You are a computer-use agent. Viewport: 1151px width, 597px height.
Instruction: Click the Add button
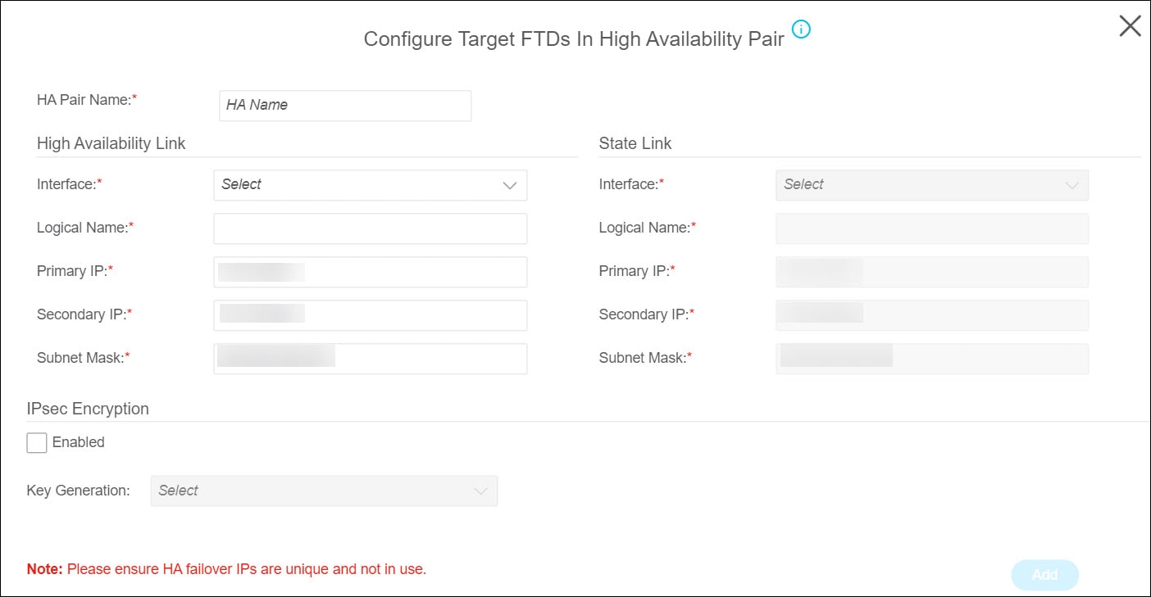click(1044, 575)
